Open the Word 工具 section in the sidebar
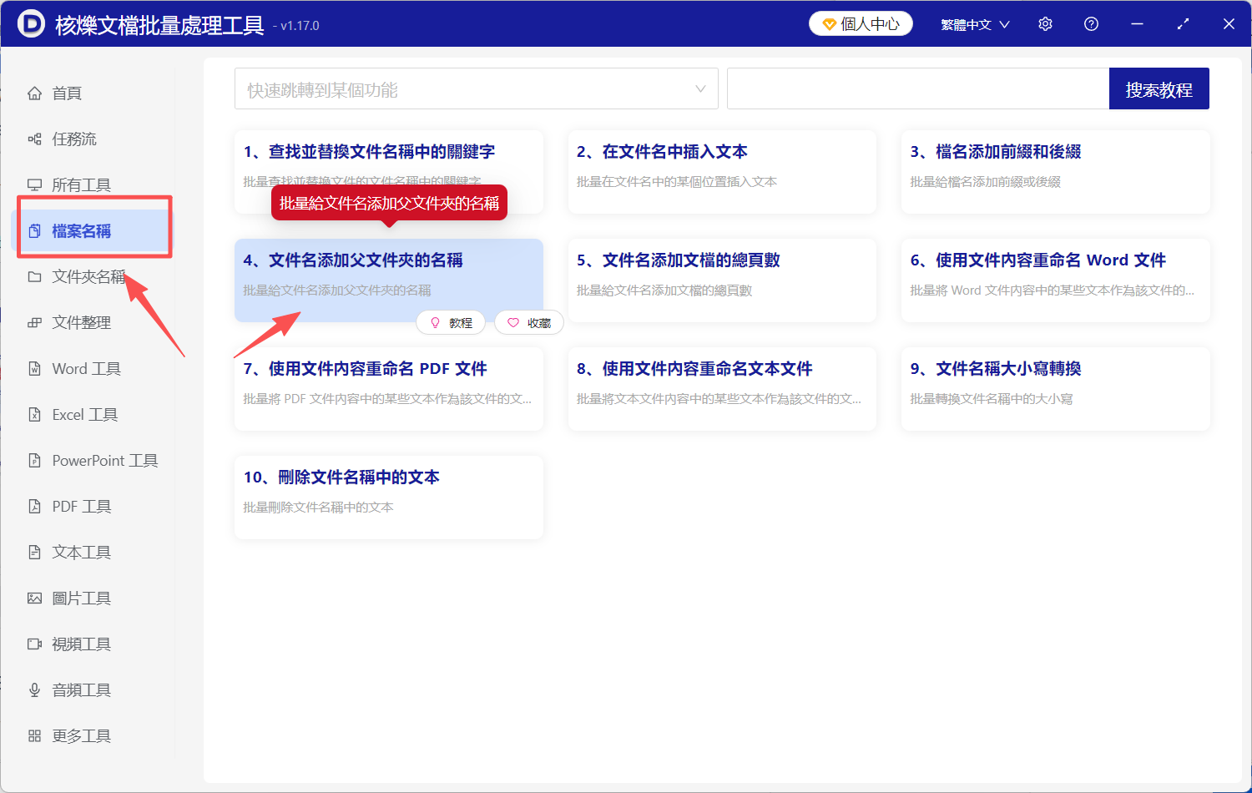Image resolution: width=1252 pixels, height=793 pixels. coord(86,368)
